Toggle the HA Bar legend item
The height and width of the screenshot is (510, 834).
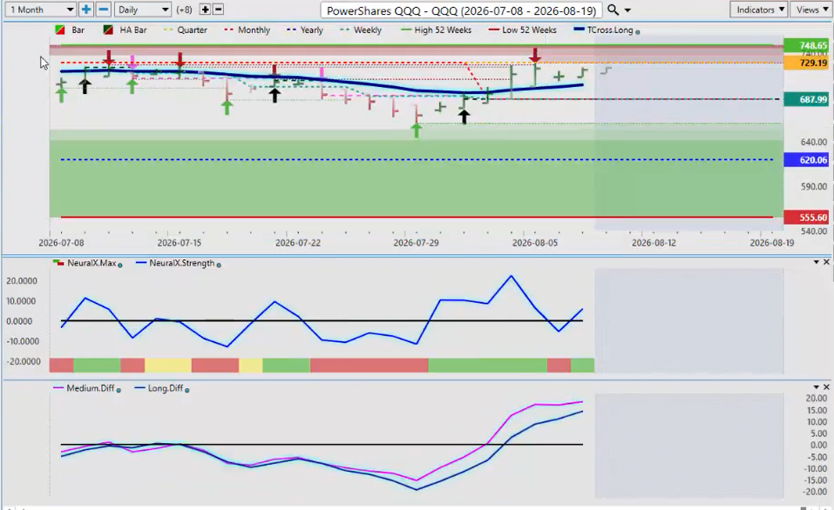[127, 30]
